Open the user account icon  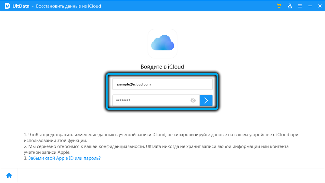click(289, 6)
